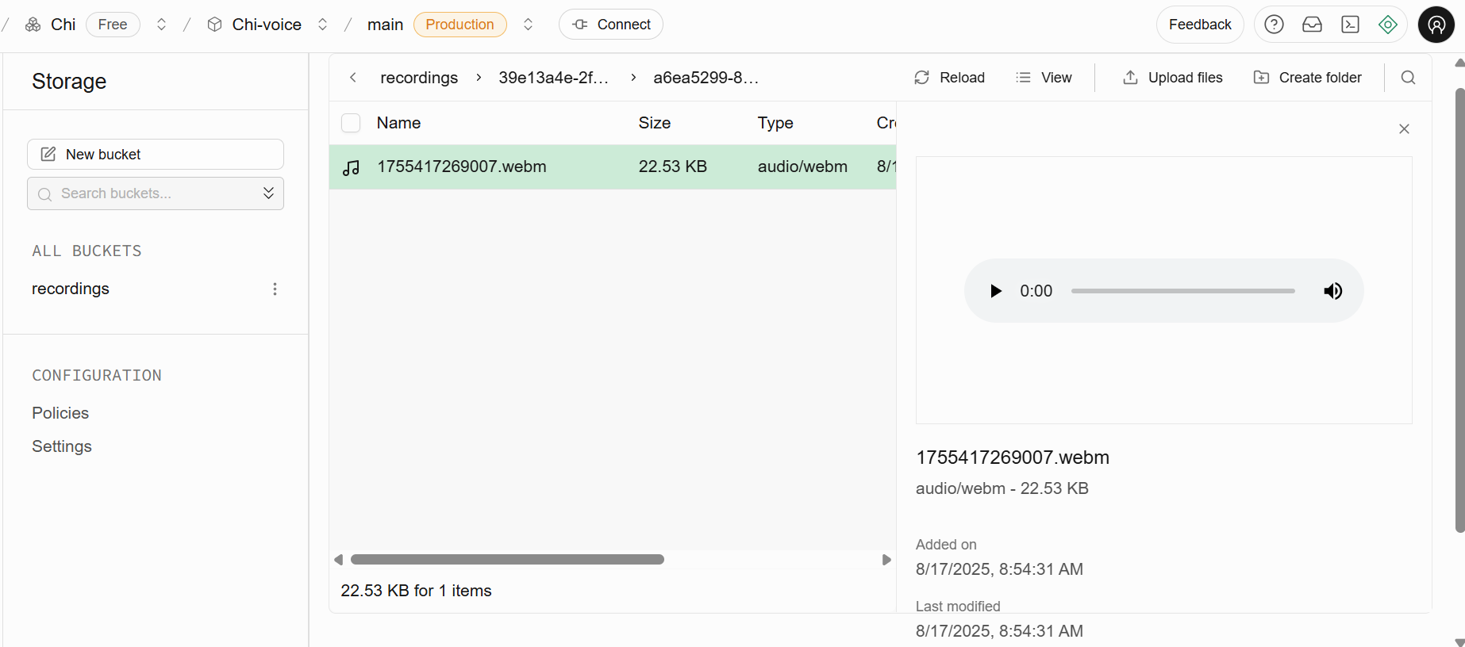Expand the main branch switcher
The width and height of the screenshot is (1465, 647).
(x=528, y=25)
